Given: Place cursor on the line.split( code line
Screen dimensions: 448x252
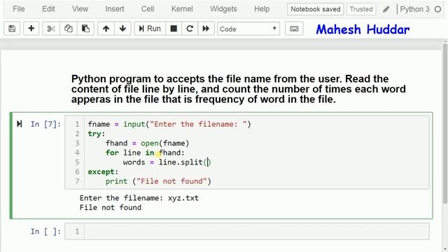Looking at the screenshot, I should pyautogui.click(x=167, y=162).
